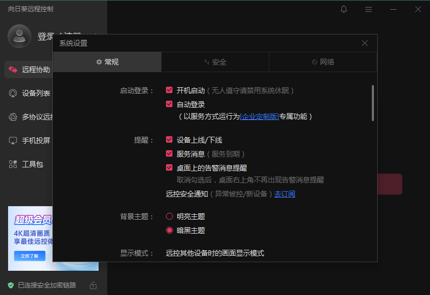
Task: Click the 去订阅 subscribe link
Action: coord(285,194)
